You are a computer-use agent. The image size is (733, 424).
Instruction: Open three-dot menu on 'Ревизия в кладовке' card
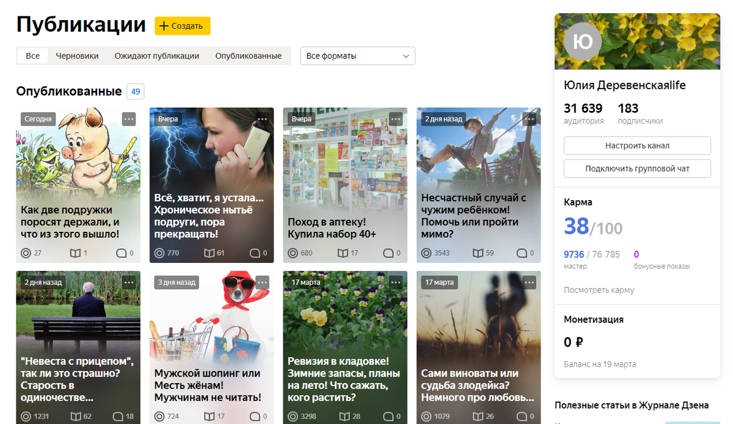[x=396, y=282]
